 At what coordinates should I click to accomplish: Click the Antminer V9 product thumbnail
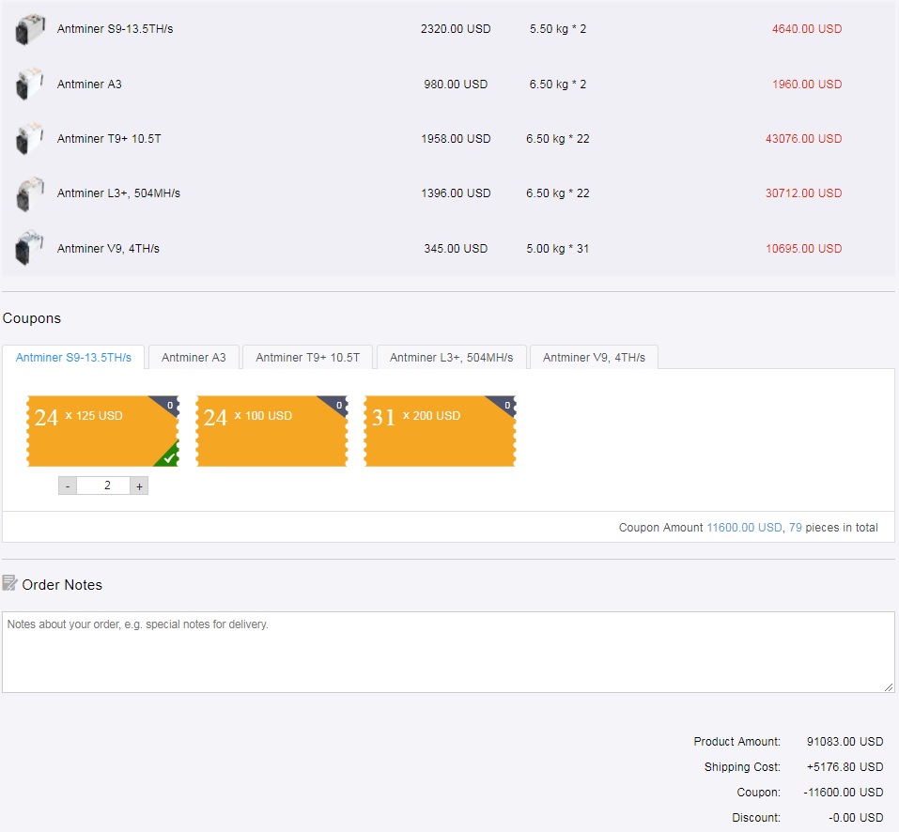coord(30,248)
